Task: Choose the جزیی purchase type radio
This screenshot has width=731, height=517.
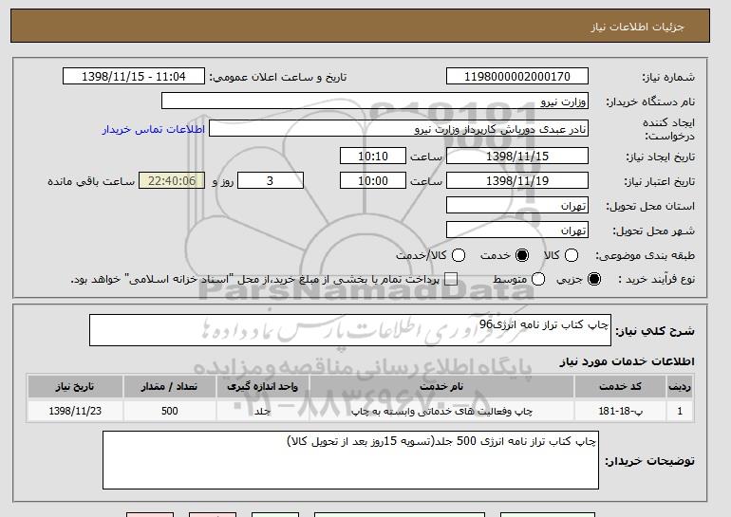Action: click(594, 279)
